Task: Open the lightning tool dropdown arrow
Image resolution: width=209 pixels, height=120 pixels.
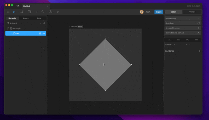Action: point(54,12)
